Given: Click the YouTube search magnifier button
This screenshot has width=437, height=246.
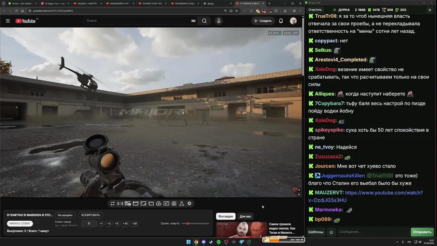Looking at the screenshot, I should pos(204,21).
